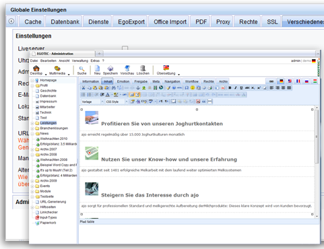Select the Geschichte page in tree
The image size is (324, 249).
click(48, 91)
